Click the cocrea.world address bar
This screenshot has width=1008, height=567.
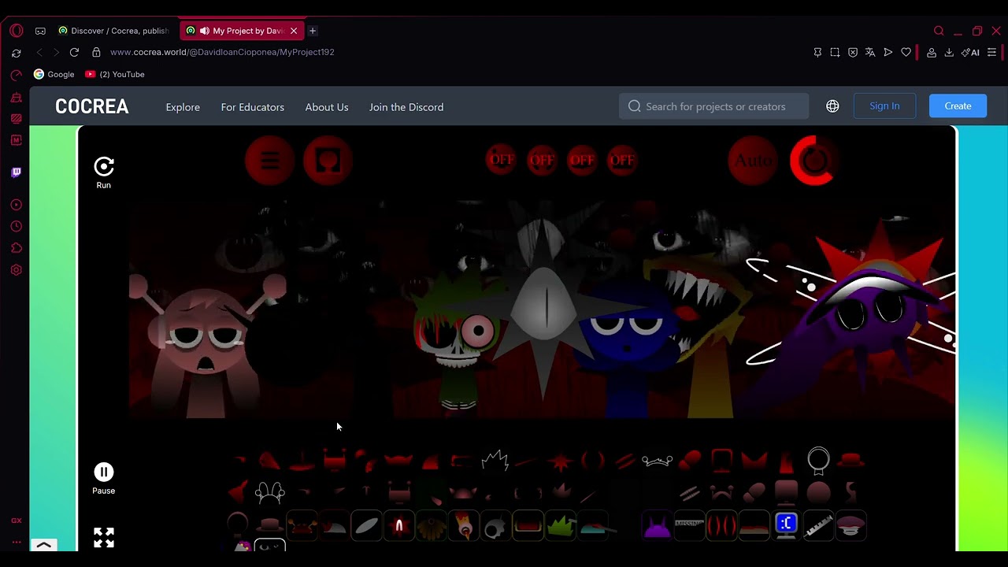[x=222, y=52]
